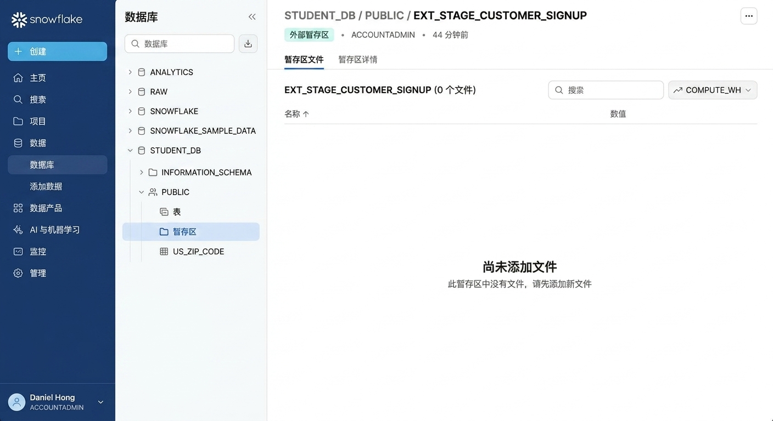Click the Daniel Hong user avatar
This screenshot has height=421, width=773.
pos(17,402)
